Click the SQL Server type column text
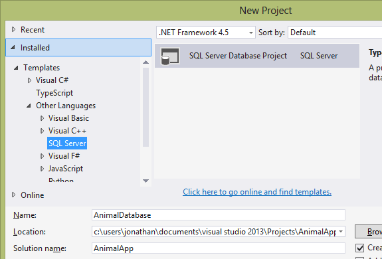Screen dimensions: 382x259 coord(319,56)
